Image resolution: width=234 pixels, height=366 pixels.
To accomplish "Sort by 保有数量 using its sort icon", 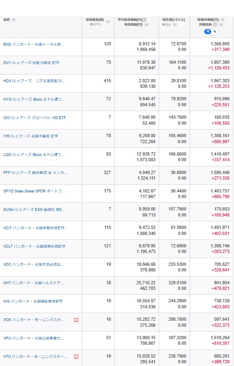I will click(x=108, y=22).
